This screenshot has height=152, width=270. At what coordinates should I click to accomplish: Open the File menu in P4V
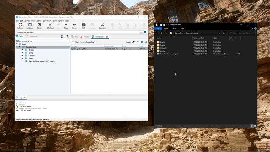[17, 21]
